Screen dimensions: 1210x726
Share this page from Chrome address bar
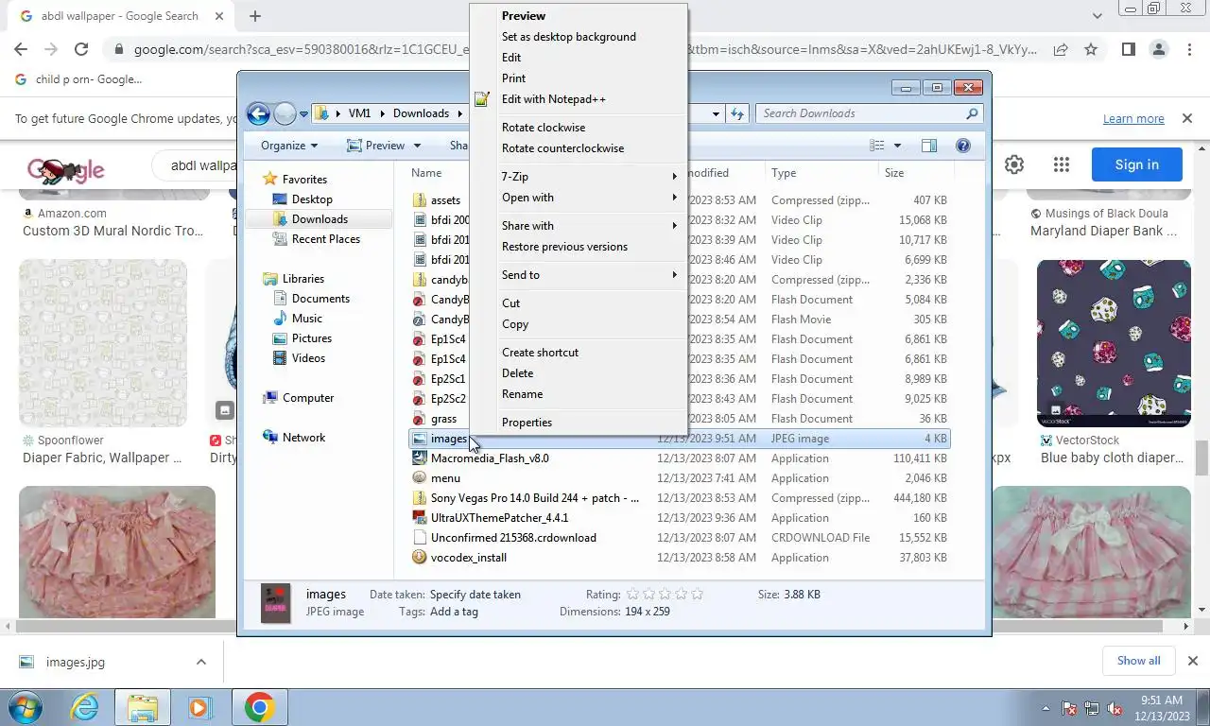pyautogui.click(x=1061, y=49)
